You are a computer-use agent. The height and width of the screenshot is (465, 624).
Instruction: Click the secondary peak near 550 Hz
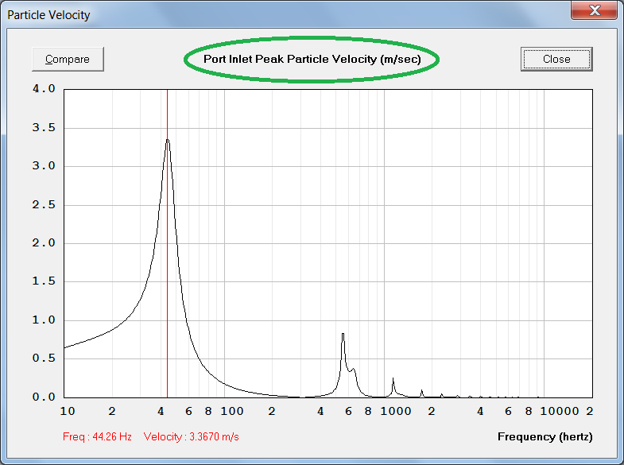click(x=343, y=334)
